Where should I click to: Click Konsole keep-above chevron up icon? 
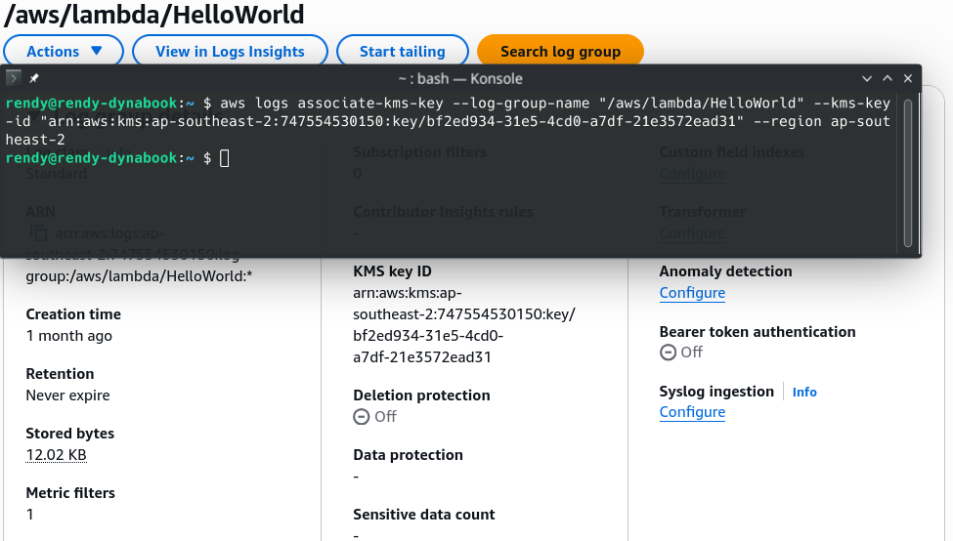(x=888, y=78)
